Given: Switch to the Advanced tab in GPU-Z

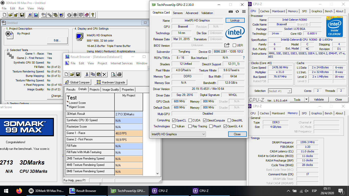Looking at the screenshot, I should (192, 13).
